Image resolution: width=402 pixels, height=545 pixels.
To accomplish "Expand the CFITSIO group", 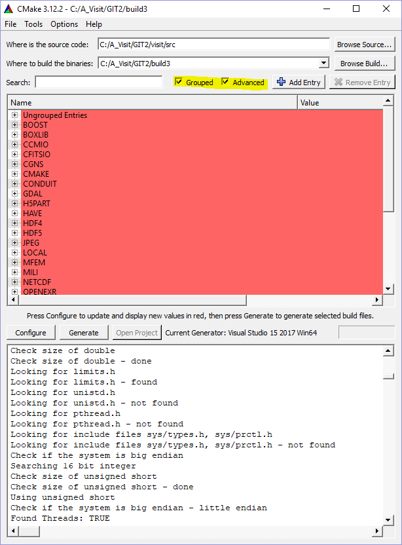I will pyautogui.click(x=14, y=154).
